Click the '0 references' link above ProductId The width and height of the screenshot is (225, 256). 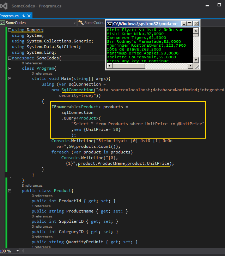click(x=42, y=196)
